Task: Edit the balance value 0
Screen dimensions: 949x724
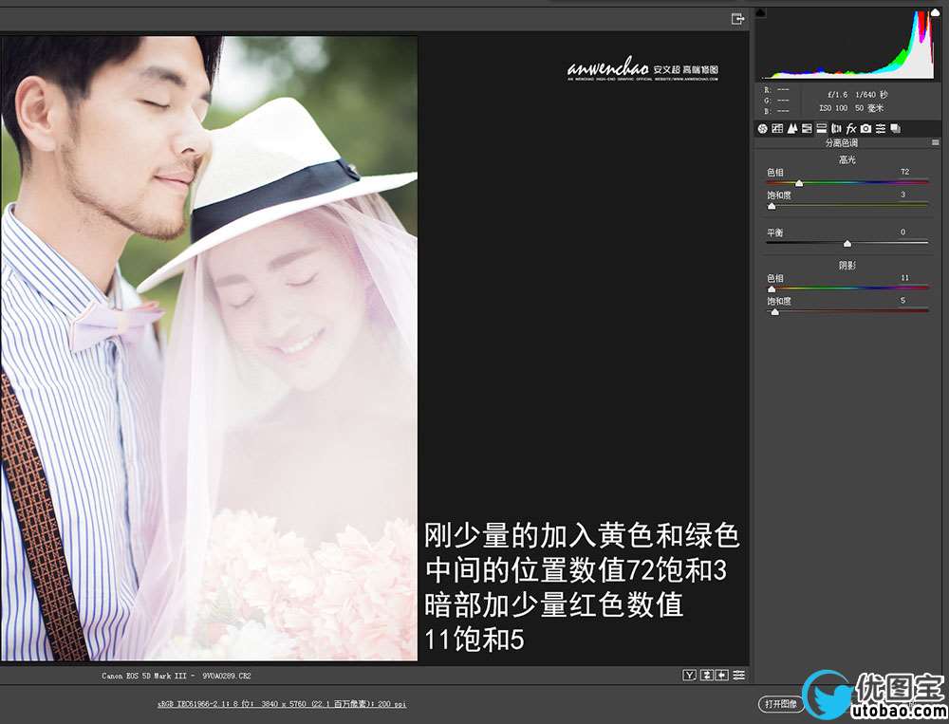Action: pyautogui.click(x=903, y=232)
